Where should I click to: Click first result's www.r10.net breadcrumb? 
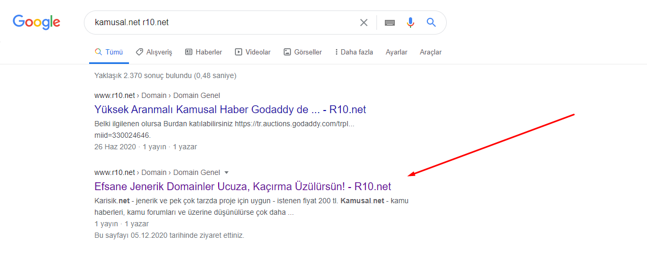[x=115, y=95]
